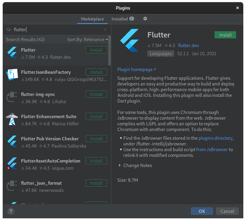Switch to the Installed tab
246x221 pixels.
[120, 19]
